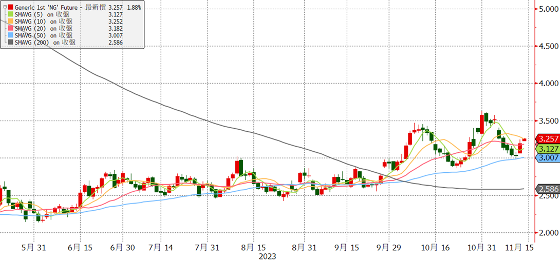Click the green SMAVG (5) color swatch

pyautogui.click(x=11, y=14)
